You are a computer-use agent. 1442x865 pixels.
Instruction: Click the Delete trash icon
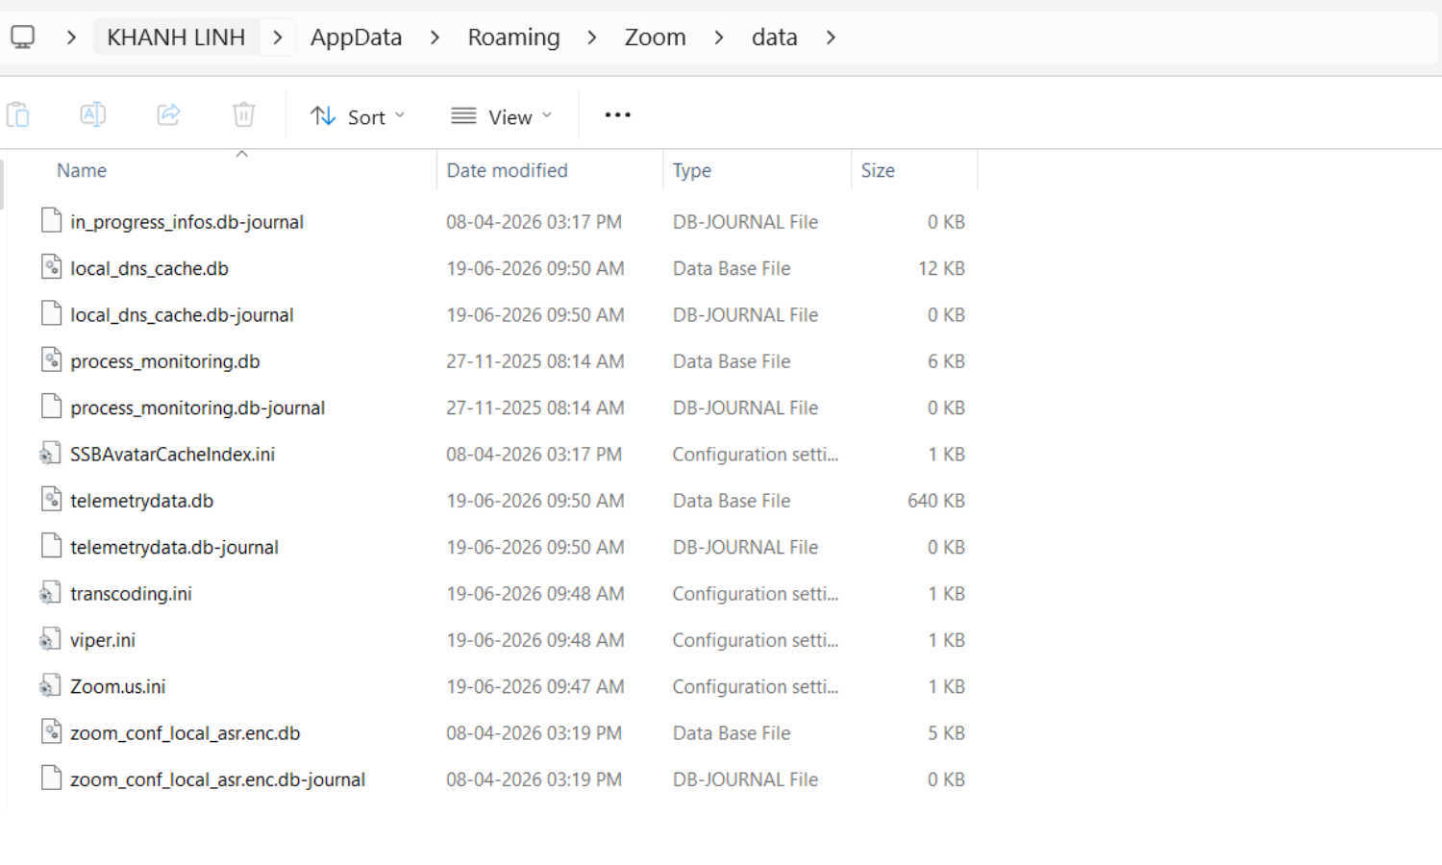point(244,115)
